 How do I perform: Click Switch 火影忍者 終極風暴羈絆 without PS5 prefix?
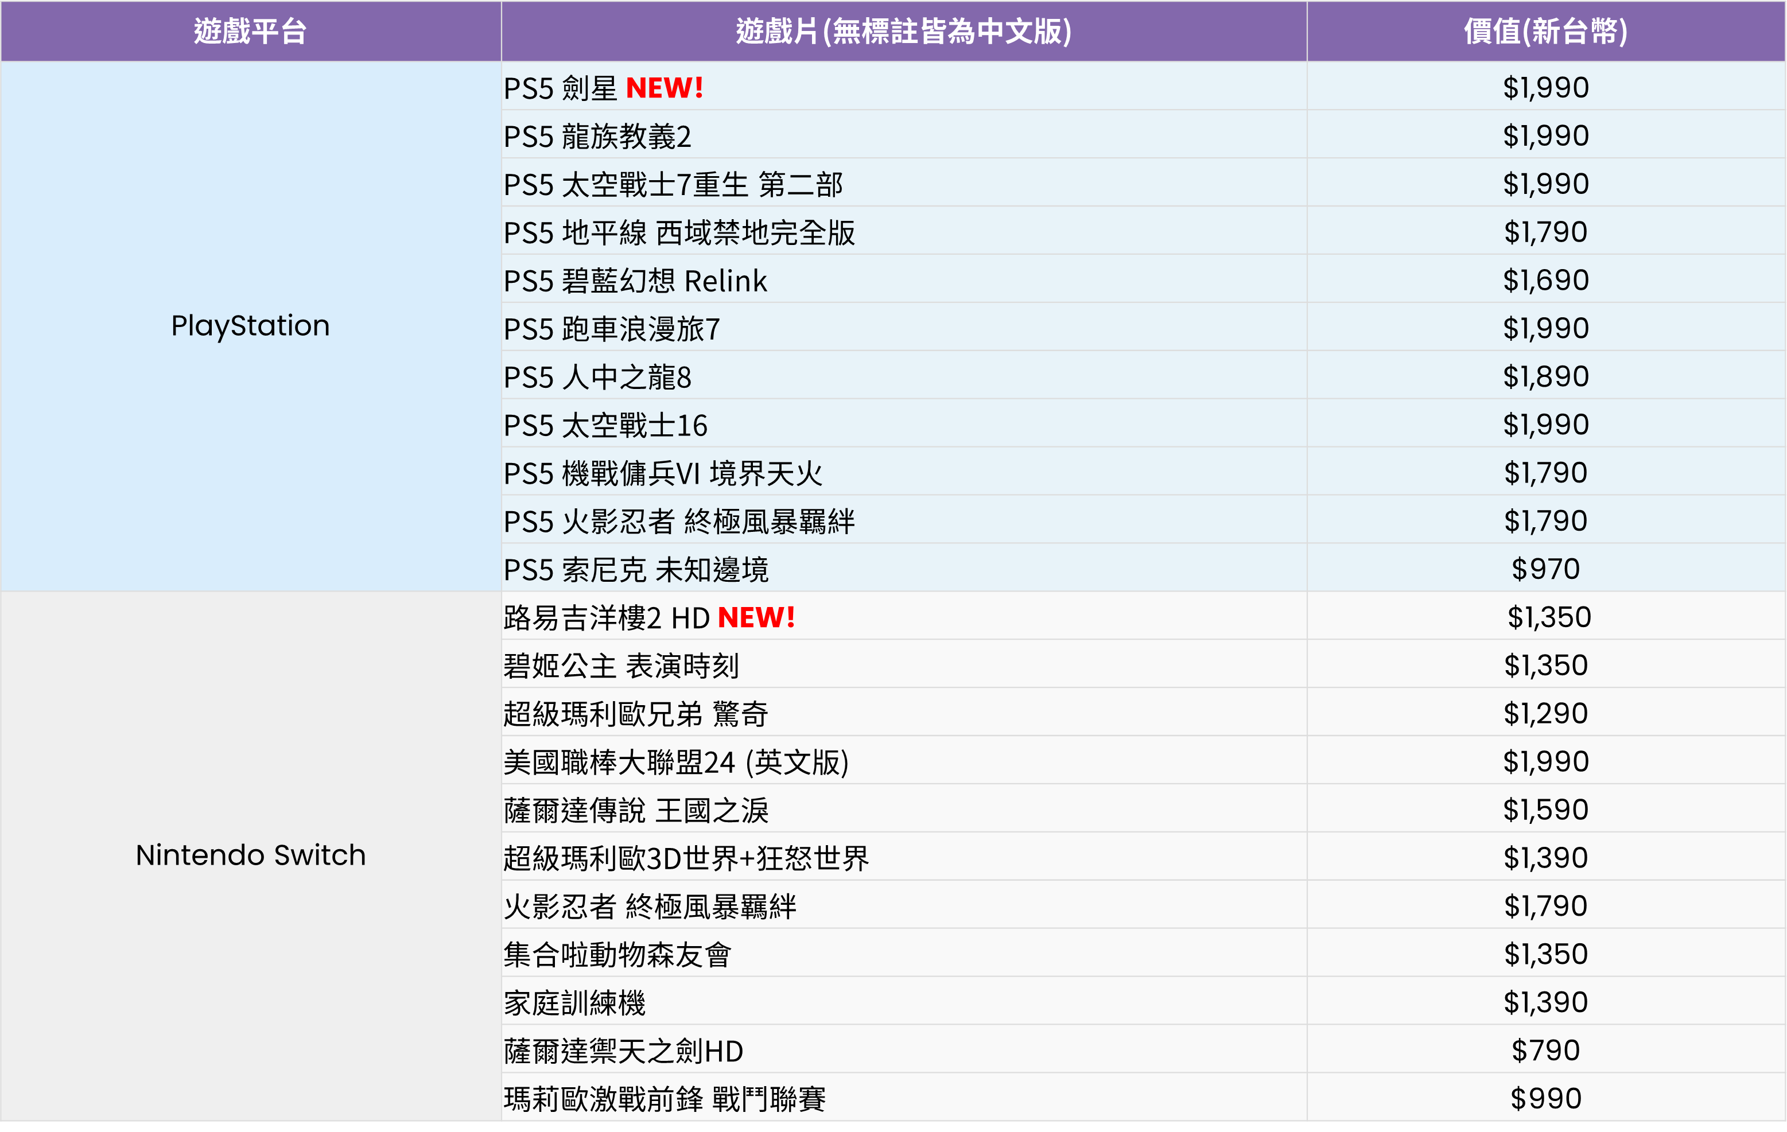650,907
